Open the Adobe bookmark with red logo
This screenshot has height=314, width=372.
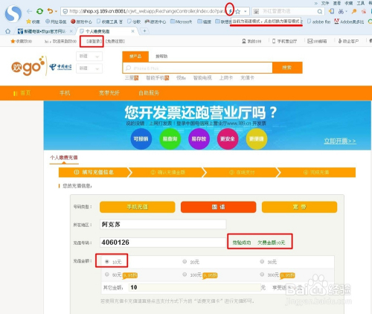click(349, 22)
